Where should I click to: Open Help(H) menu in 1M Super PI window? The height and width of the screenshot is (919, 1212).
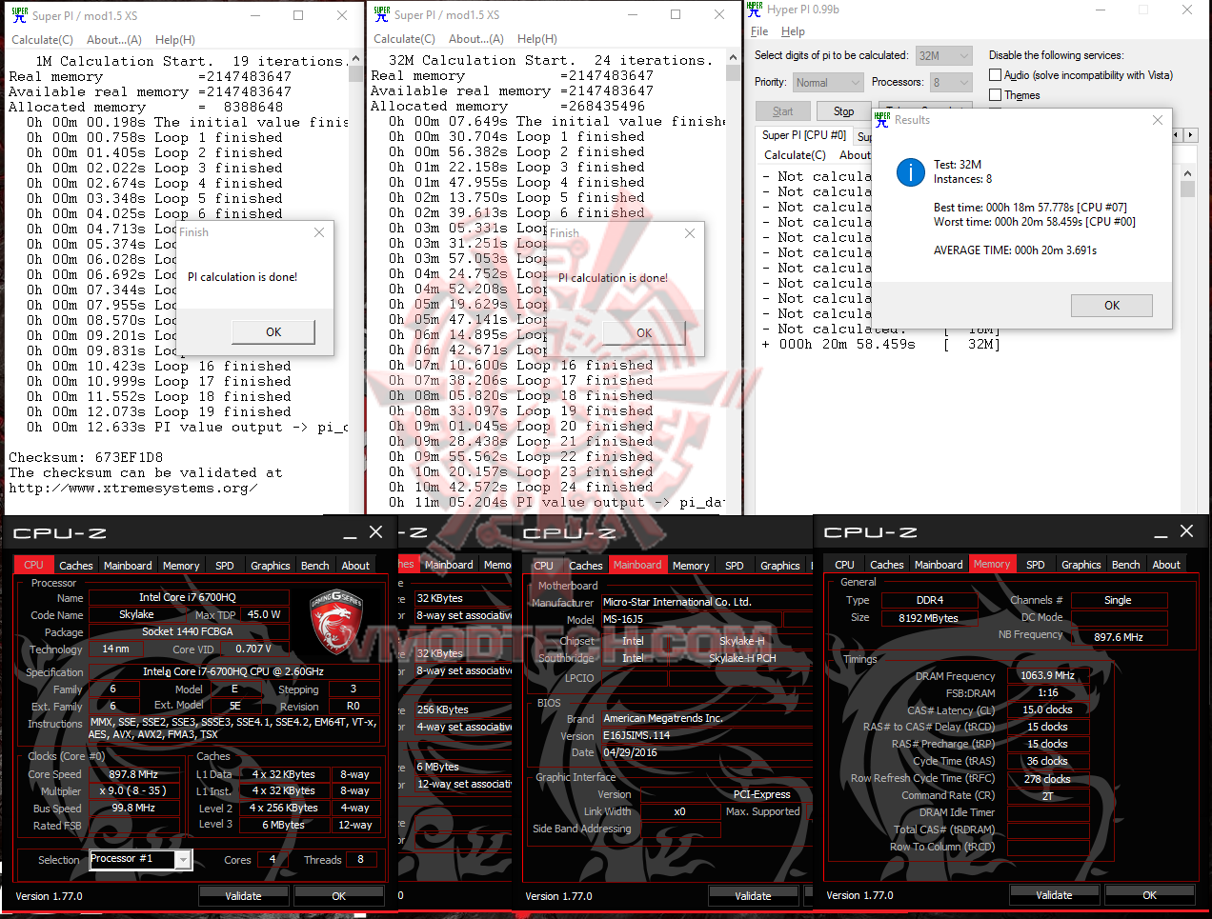[x=175, y=40]
